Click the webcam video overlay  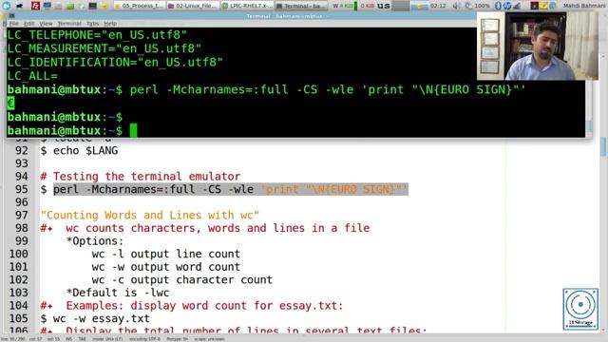(x=538, y=46)
